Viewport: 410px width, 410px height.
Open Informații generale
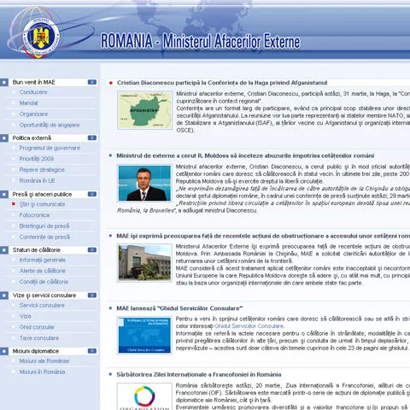43,261
